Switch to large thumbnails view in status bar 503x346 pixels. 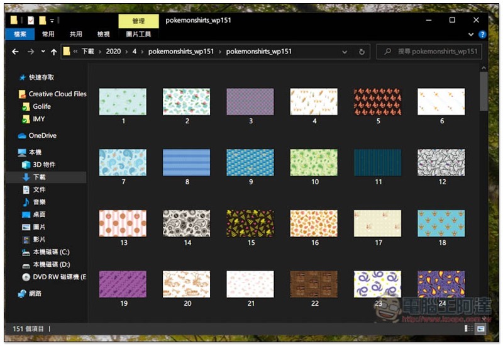(x=480, y=328)
